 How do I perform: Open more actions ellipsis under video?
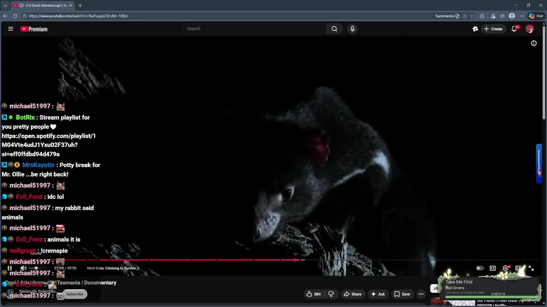click(x=421, y=294)
